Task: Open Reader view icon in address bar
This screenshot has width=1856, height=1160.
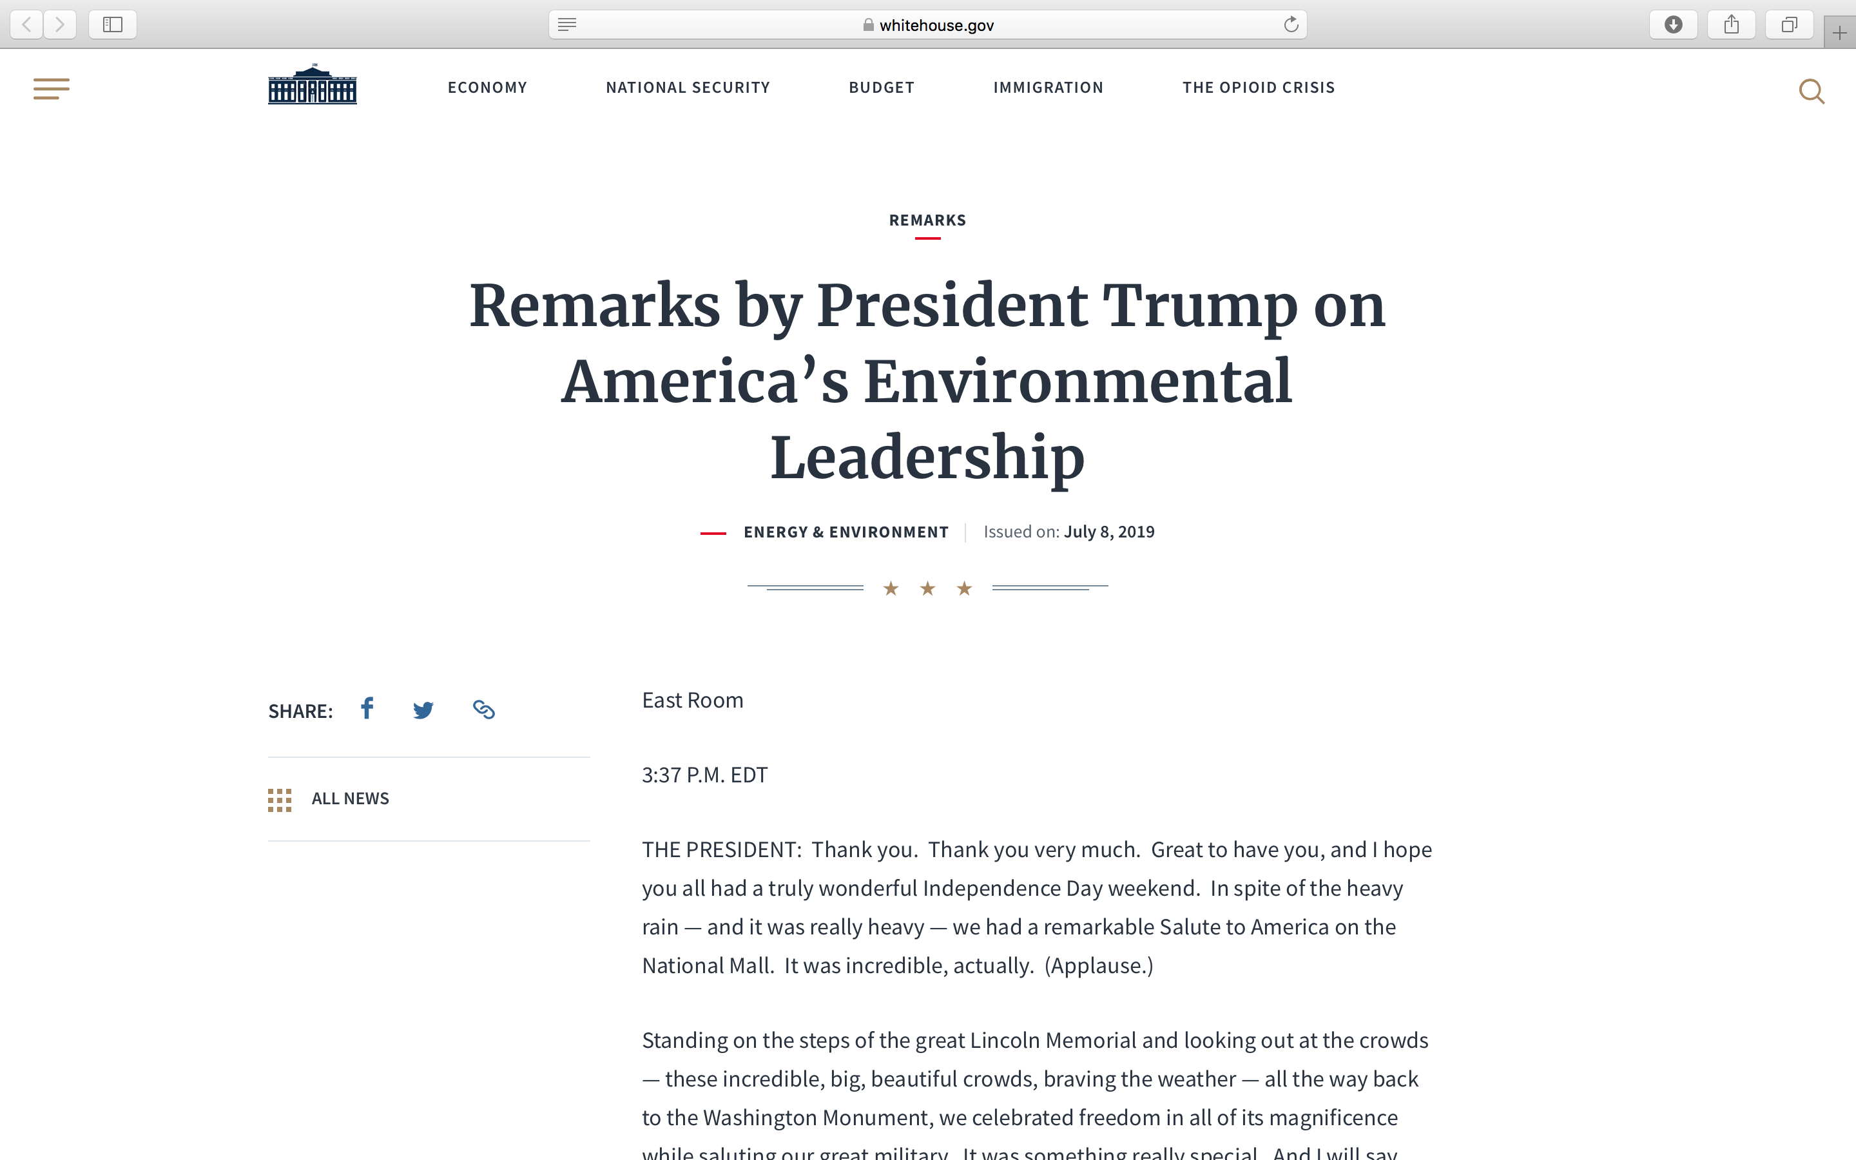Action: pyautogui.click(x=566, y=24)
